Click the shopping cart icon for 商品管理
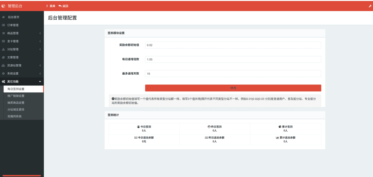The height and width of the screenshot is (177, 373). click(x=3, y=33)
